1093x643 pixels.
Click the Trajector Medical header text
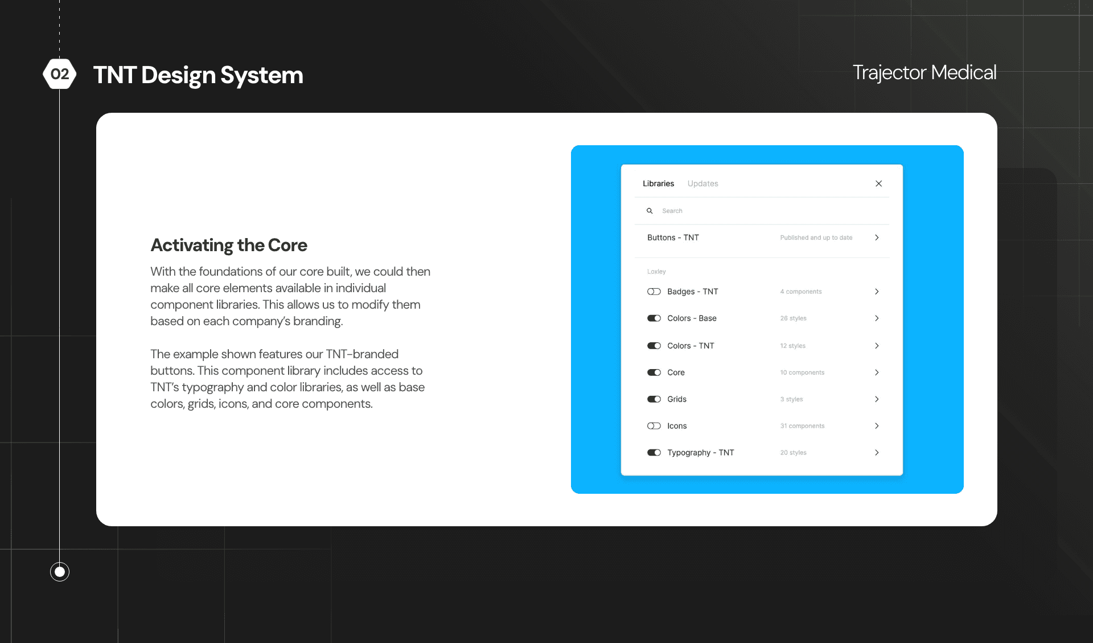click(x=924, y=72)
